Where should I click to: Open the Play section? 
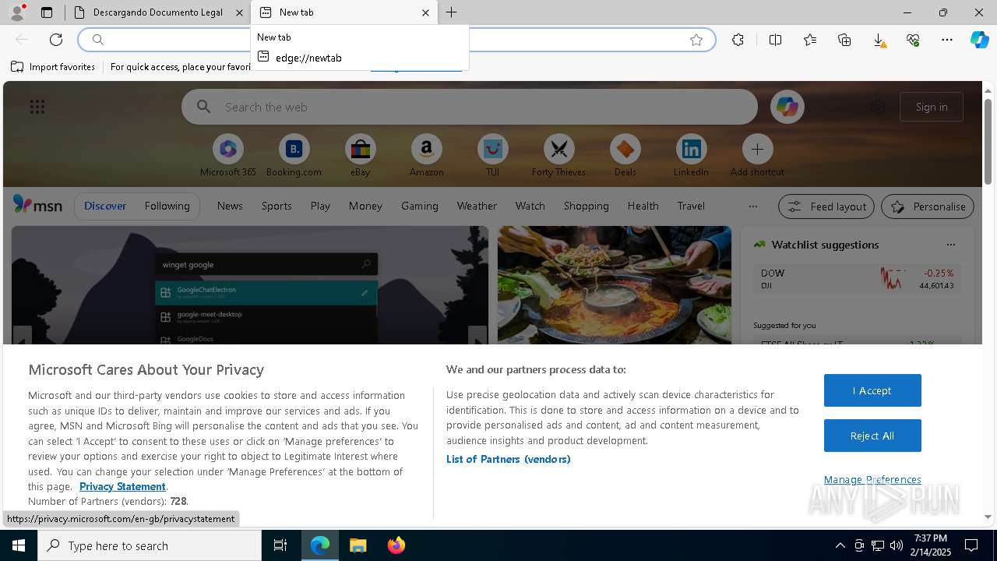(320, 206)
